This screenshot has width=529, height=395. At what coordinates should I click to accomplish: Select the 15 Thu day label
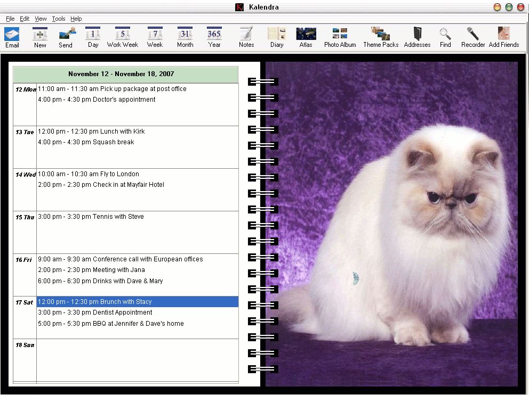click(25, 217)
